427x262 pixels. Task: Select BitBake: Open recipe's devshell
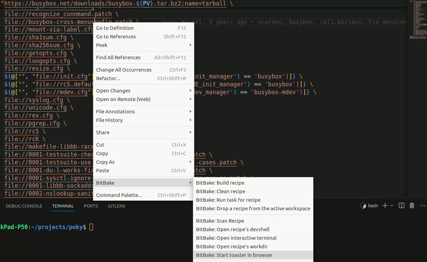tap(253, 229)
